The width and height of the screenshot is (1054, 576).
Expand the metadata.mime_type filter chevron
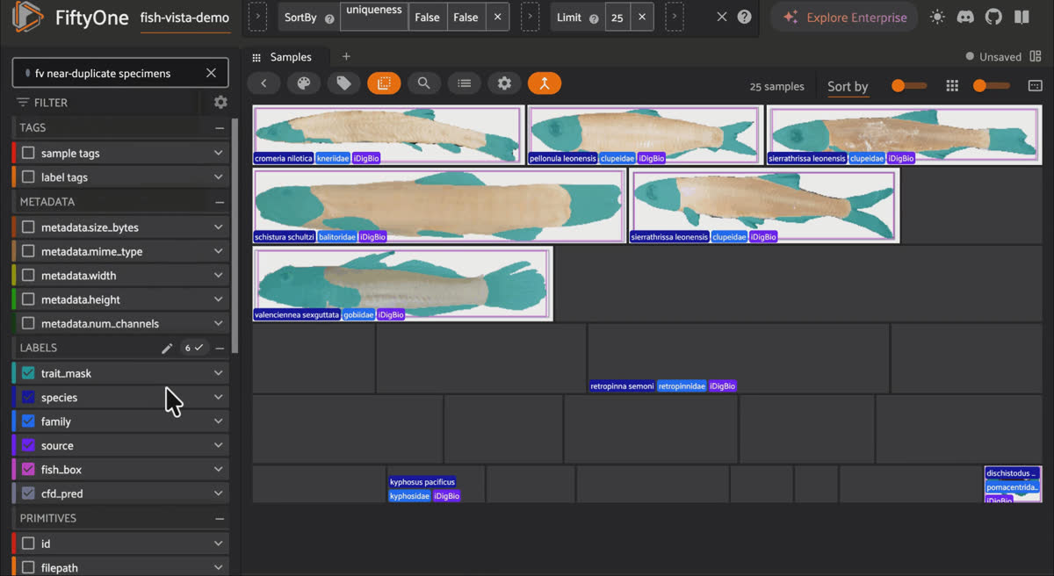(219, 252)
